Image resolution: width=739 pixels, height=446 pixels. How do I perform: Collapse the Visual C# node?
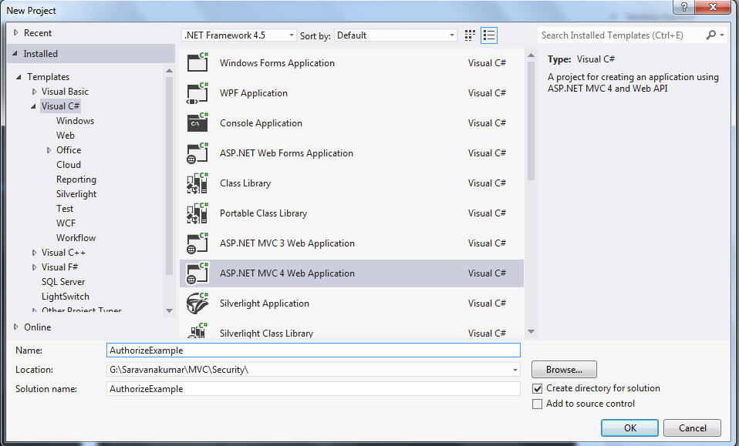click(x=33, y=106)
